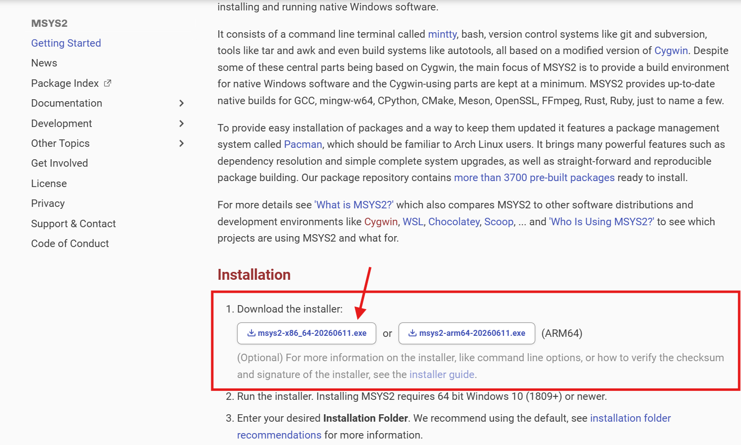
Task: Click the download icon on the arm64 button
Action: [412, 333]
